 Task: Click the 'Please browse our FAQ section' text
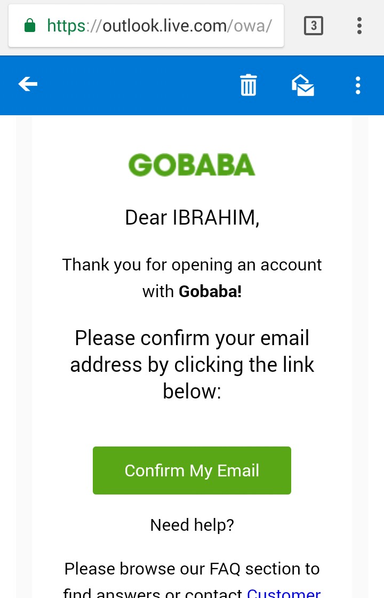coord(192,569)
